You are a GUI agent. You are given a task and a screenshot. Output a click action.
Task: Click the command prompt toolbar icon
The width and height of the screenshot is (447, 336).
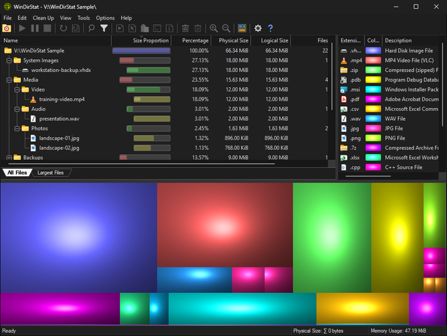tap(157, 28)
